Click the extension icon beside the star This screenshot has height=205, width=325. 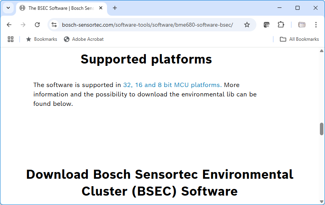(267, 25)
